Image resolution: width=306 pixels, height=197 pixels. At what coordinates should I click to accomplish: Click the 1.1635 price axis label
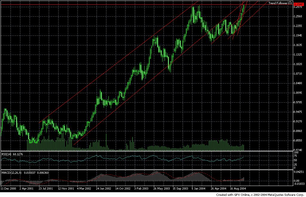click(298, 45)
